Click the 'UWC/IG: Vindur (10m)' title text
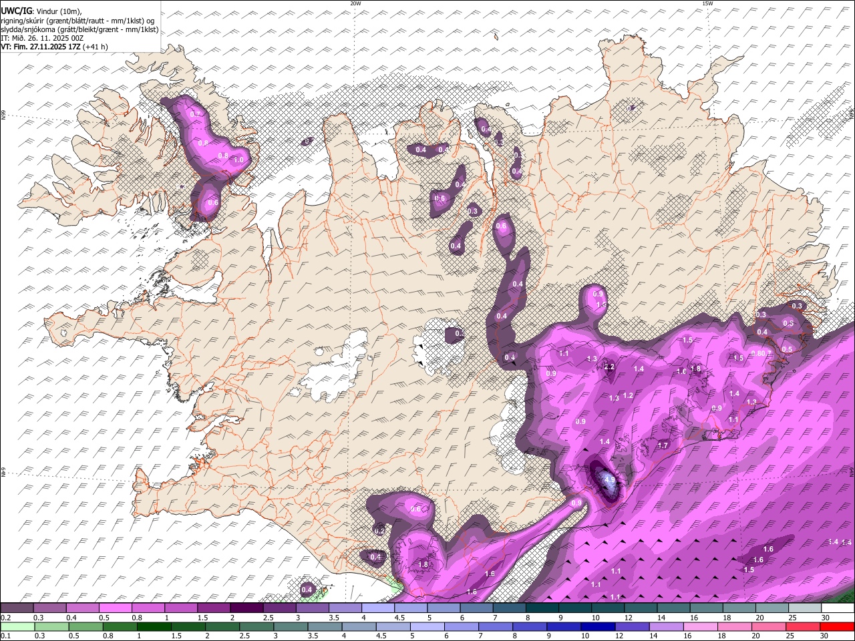This screenshot has height=641, width=855. [41, 11]
